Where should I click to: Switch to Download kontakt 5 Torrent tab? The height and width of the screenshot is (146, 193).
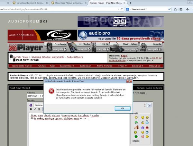tap(30, 3)
